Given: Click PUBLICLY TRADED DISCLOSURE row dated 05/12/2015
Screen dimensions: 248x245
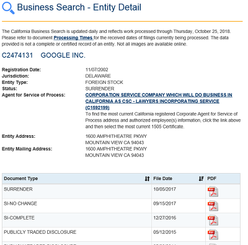Looking at the screenshot, I should click(x=40, y=232).
